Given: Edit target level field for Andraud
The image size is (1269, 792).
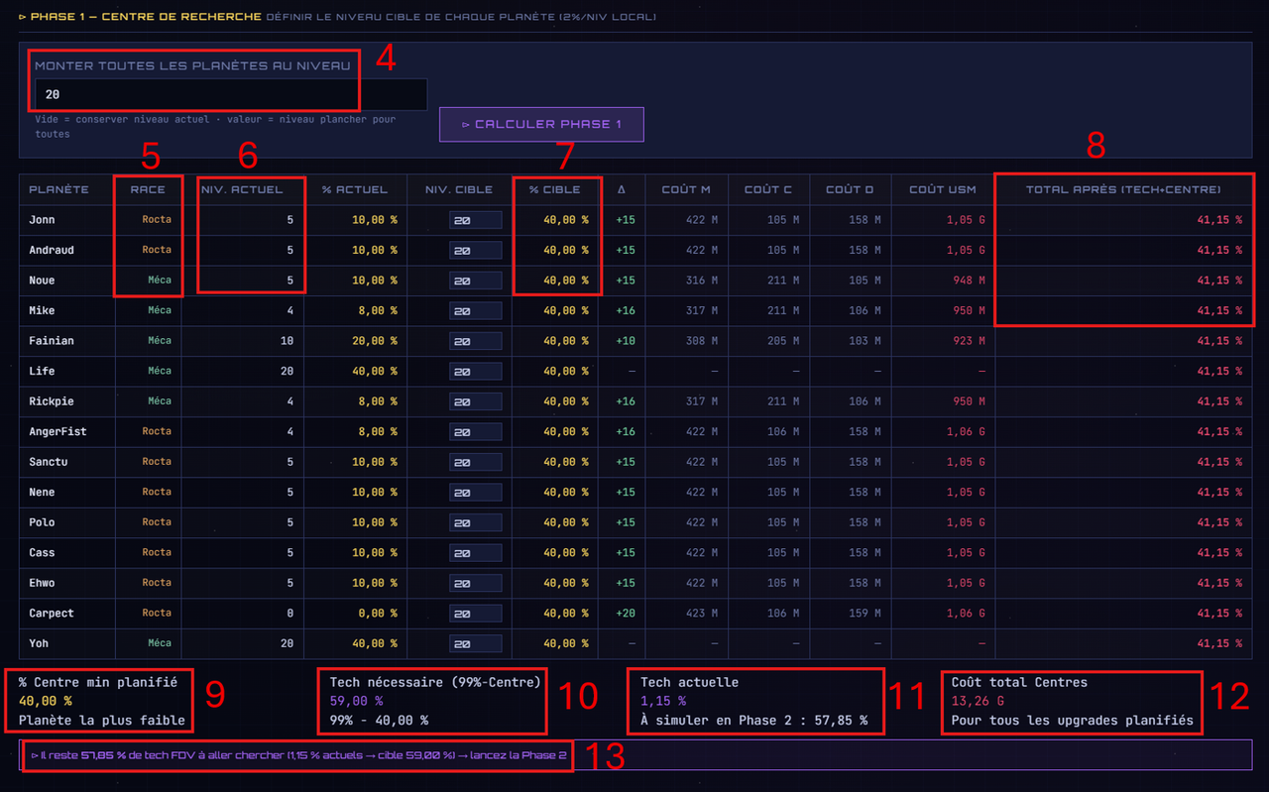Looking at the screenshot, I should click(476, 250).
